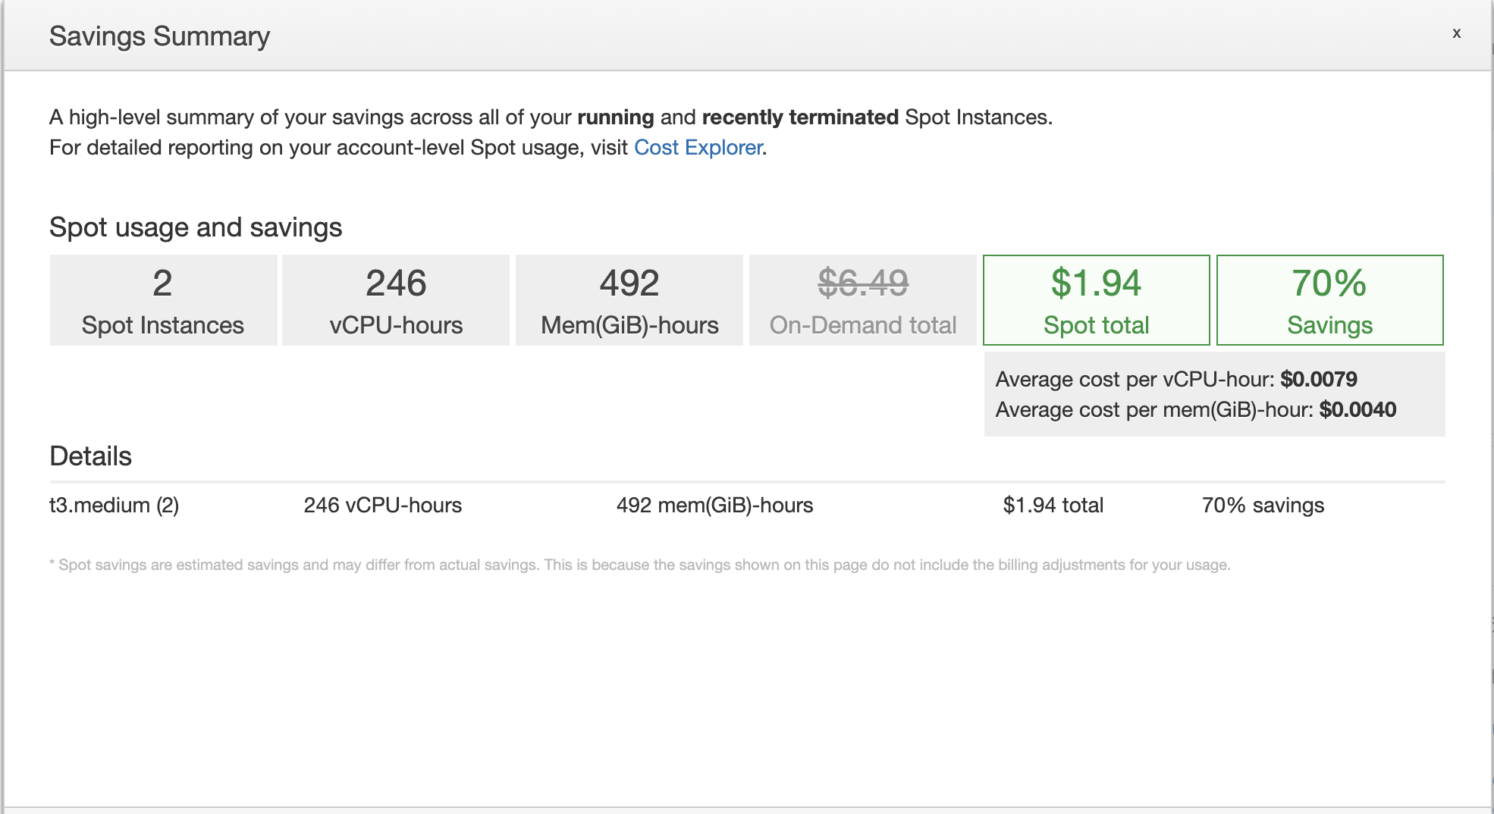Viewport: 1494px width, 814px height.
Task: Select the green $1.94 Spot total tile
Action: [1096, 300]
